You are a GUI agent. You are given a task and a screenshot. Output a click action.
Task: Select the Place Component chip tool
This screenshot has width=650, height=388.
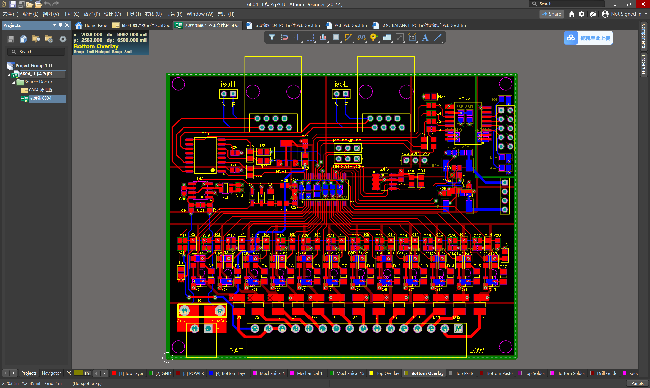(x=336, y=37)
